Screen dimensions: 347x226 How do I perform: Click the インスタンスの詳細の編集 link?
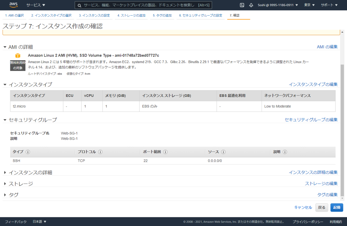(x=313, y=172)
